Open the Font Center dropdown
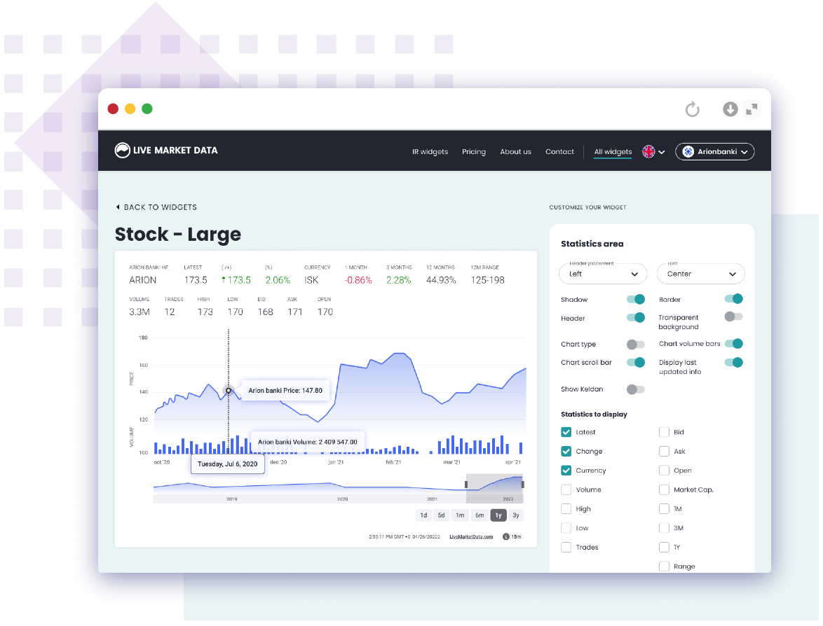The image size is (823, 626). (x=700, y=274)
